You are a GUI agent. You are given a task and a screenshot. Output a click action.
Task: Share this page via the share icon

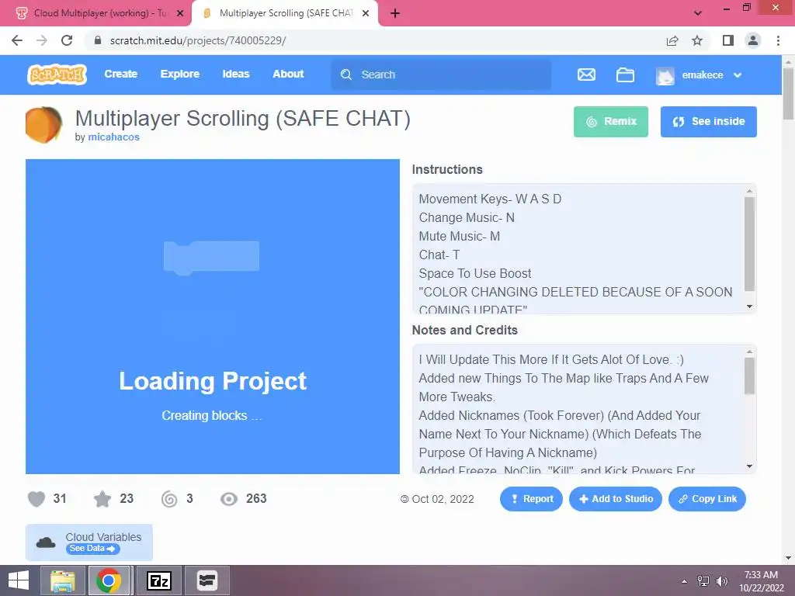pos(672,40)
